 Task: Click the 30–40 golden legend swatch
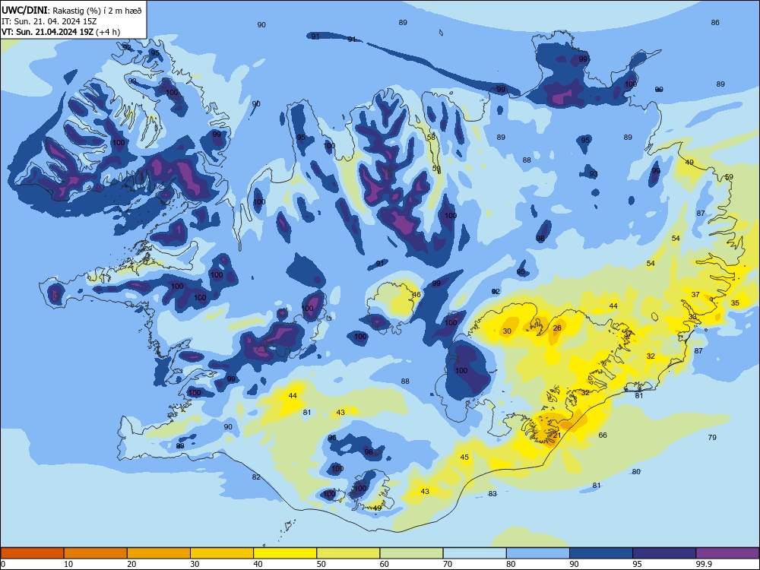point(222,553)
